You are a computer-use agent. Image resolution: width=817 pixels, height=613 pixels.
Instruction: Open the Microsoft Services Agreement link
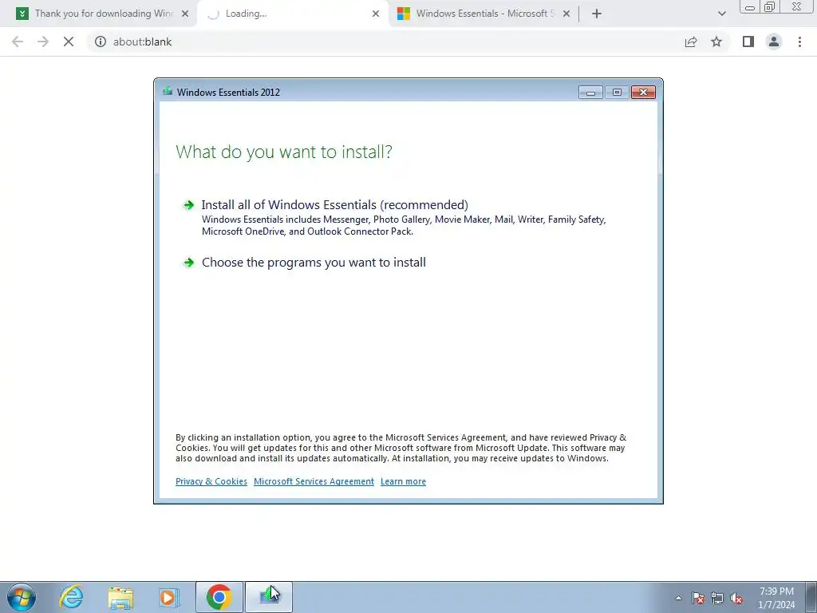[314, 481]
